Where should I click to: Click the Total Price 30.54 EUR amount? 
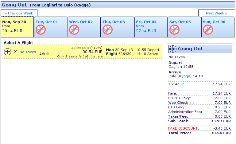click(x=221, y=133)
